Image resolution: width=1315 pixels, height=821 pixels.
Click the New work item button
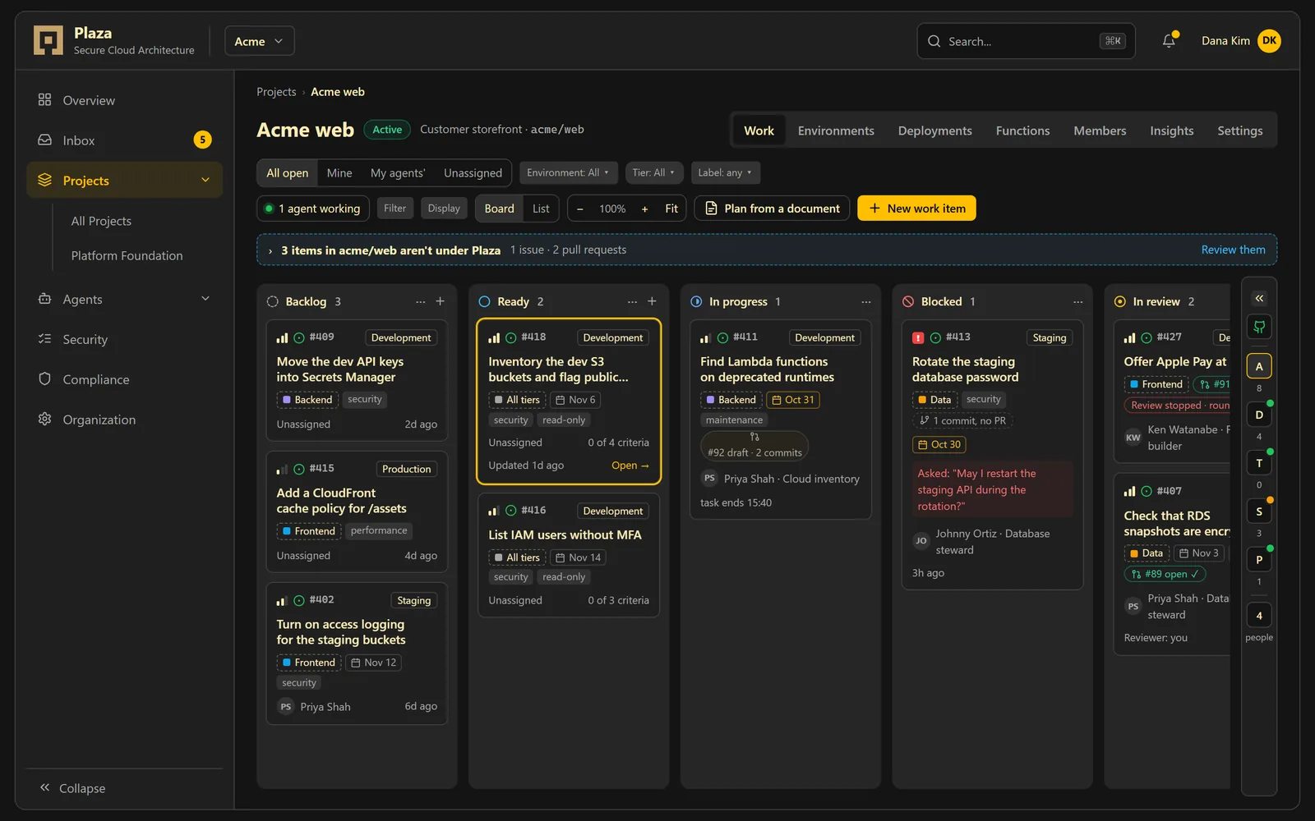click(x=916, y=209)
